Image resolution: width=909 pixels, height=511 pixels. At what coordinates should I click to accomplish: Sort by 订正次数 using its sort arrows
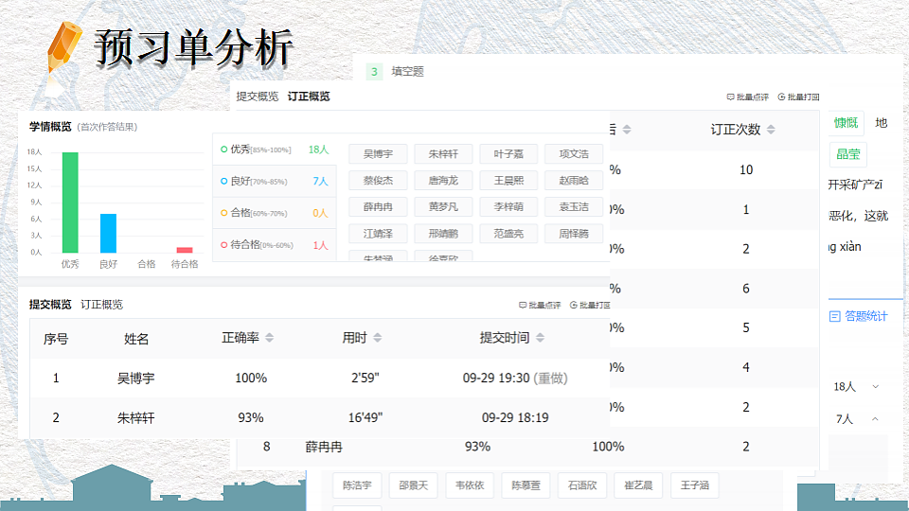point(771,130)
